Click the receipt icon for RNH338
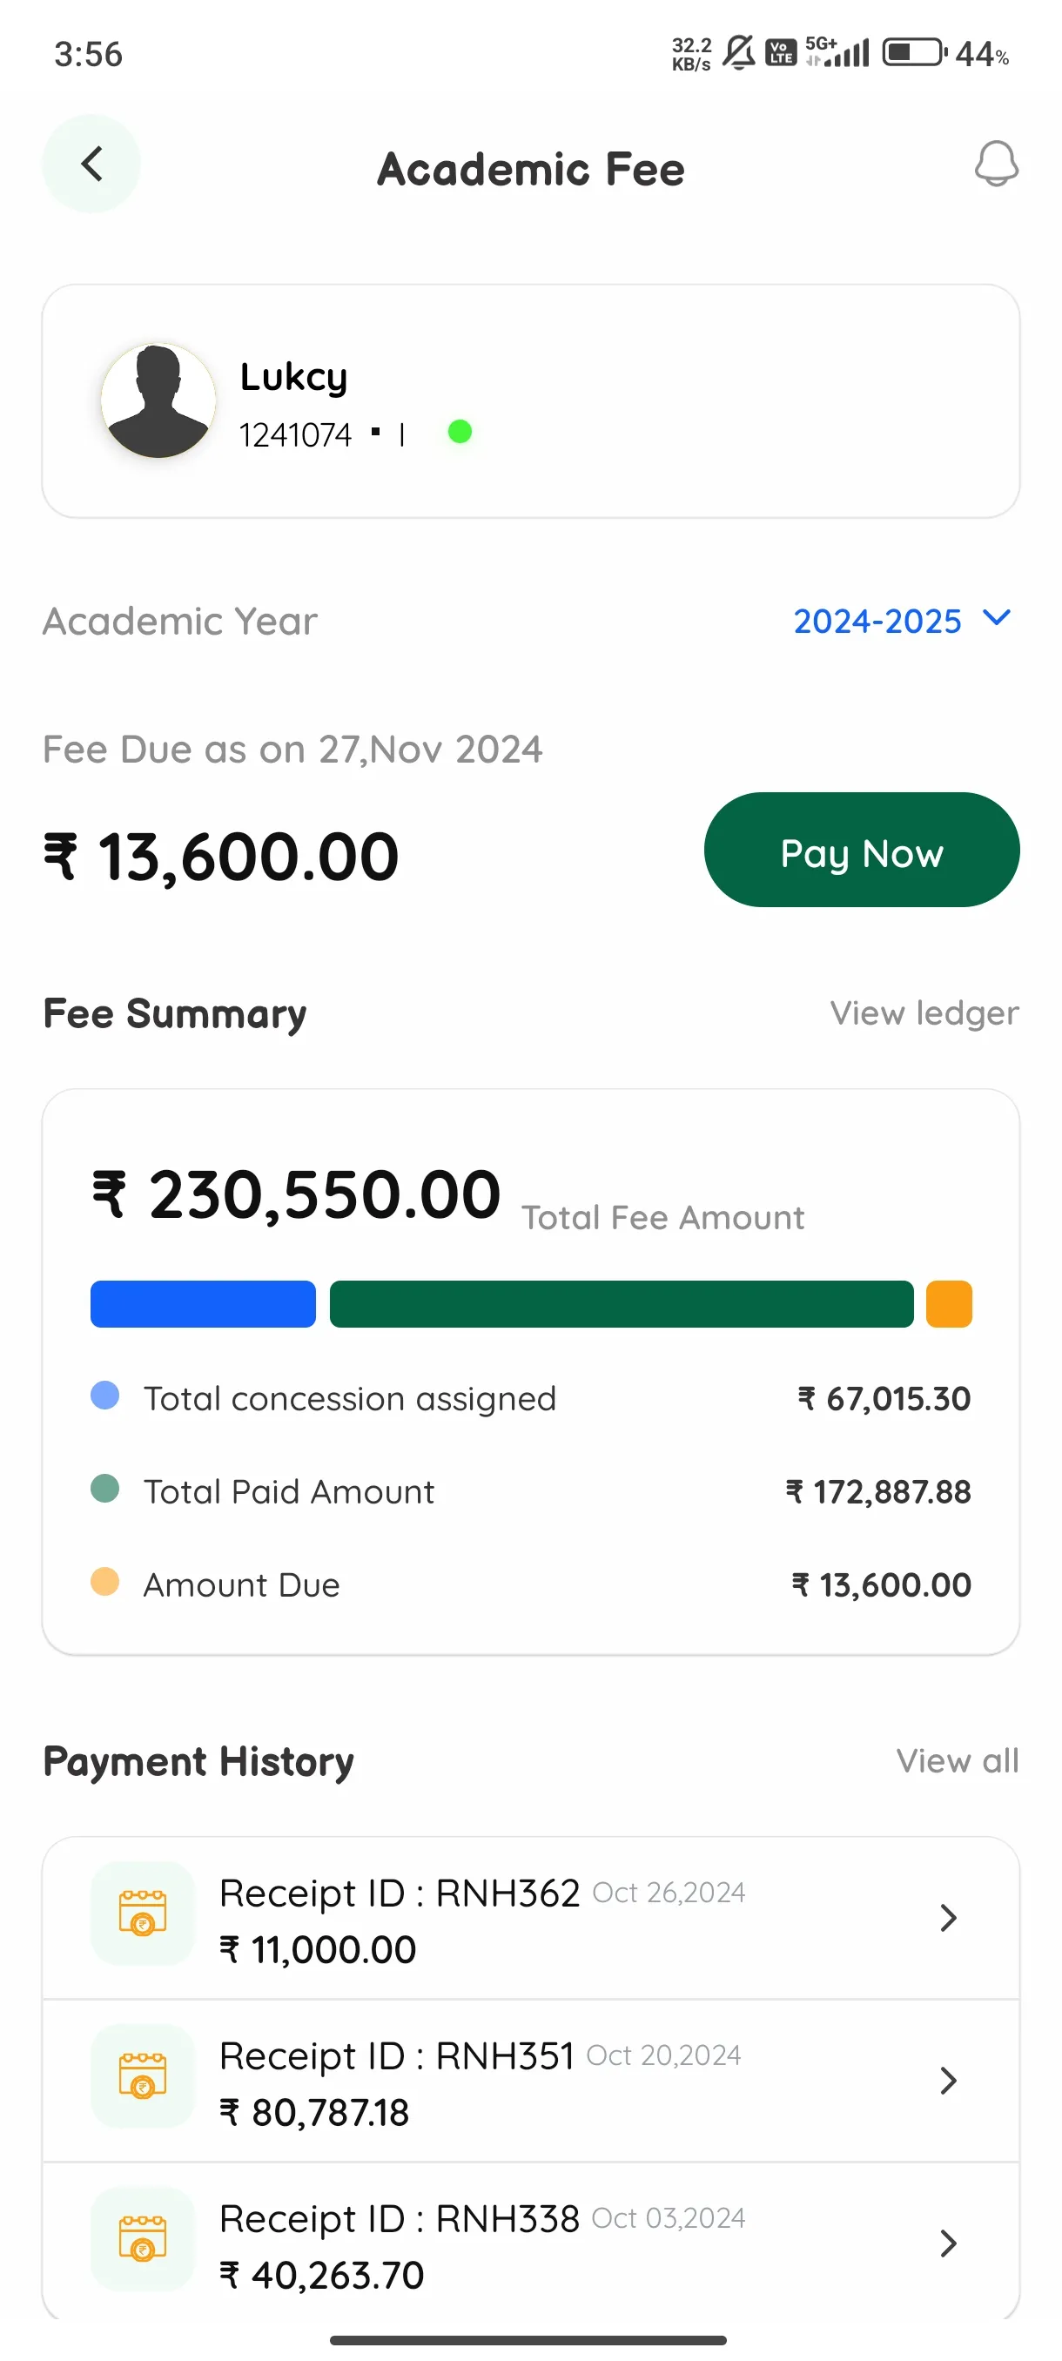The height and width of the screenshot is (2361, 1062). 144,2241
